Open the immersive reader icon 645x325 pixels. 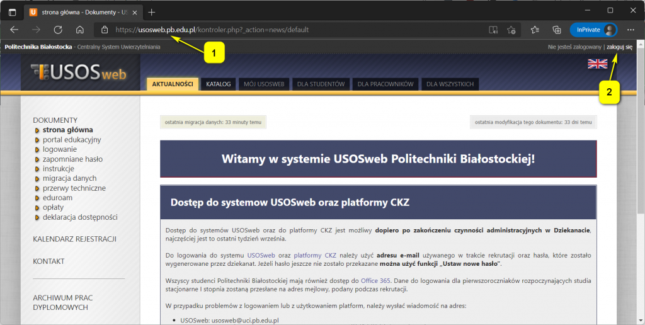[493, 30]
